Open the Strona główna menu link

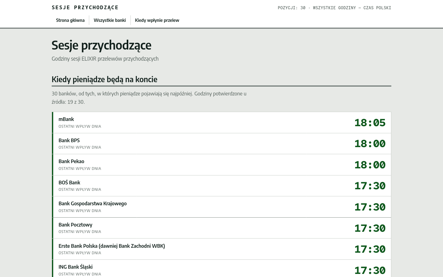(x=70, y=20)
